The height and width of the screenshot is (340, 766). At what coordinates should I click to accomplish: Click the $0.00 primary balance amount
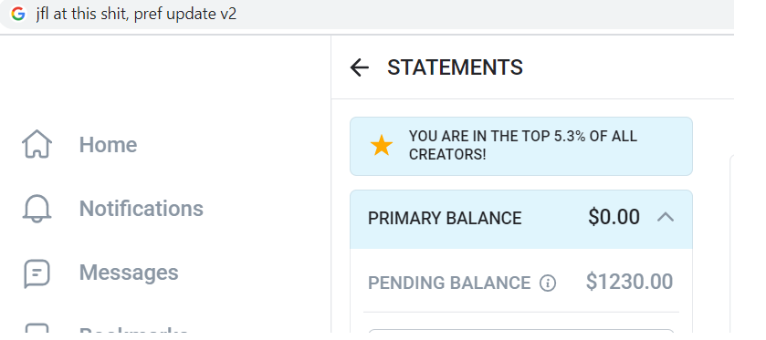pos(614,217)
